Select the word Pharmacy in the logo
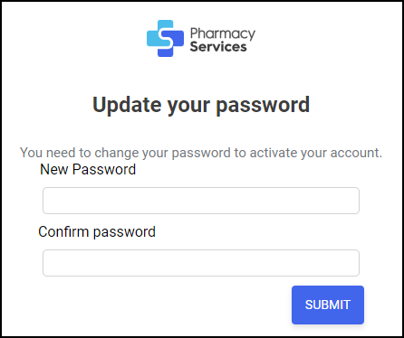This screenshot has height=338, width=404. click(x=223, y=33)
